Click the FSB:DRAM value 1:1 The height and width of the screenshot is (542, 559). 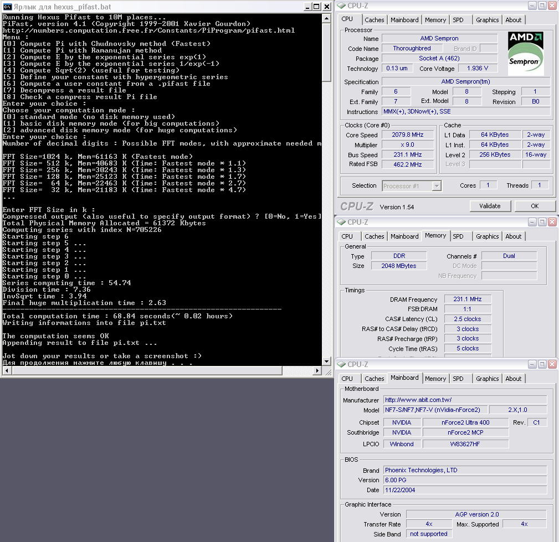[468, 308]
